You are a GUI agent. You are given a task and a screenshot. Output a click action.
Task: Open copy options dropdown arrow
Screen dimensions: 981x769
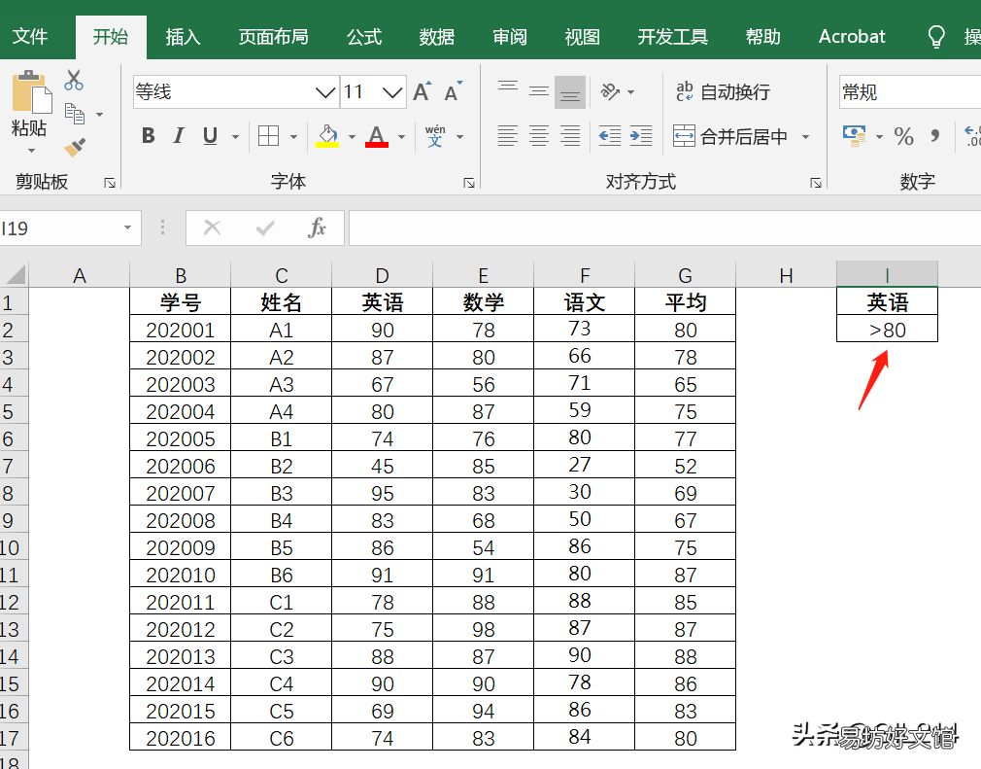(x=99, y=115)
